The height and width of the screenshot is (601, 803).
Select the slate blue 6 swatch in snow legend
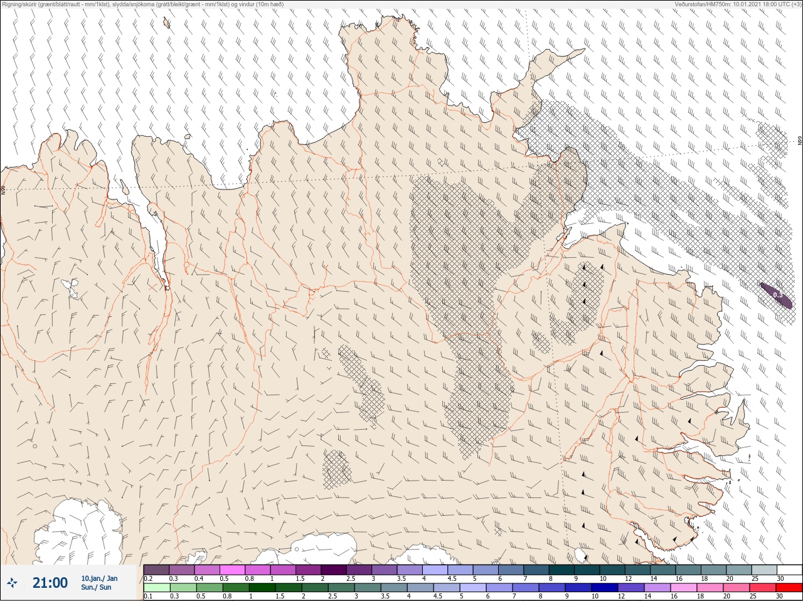pos(511,570)
